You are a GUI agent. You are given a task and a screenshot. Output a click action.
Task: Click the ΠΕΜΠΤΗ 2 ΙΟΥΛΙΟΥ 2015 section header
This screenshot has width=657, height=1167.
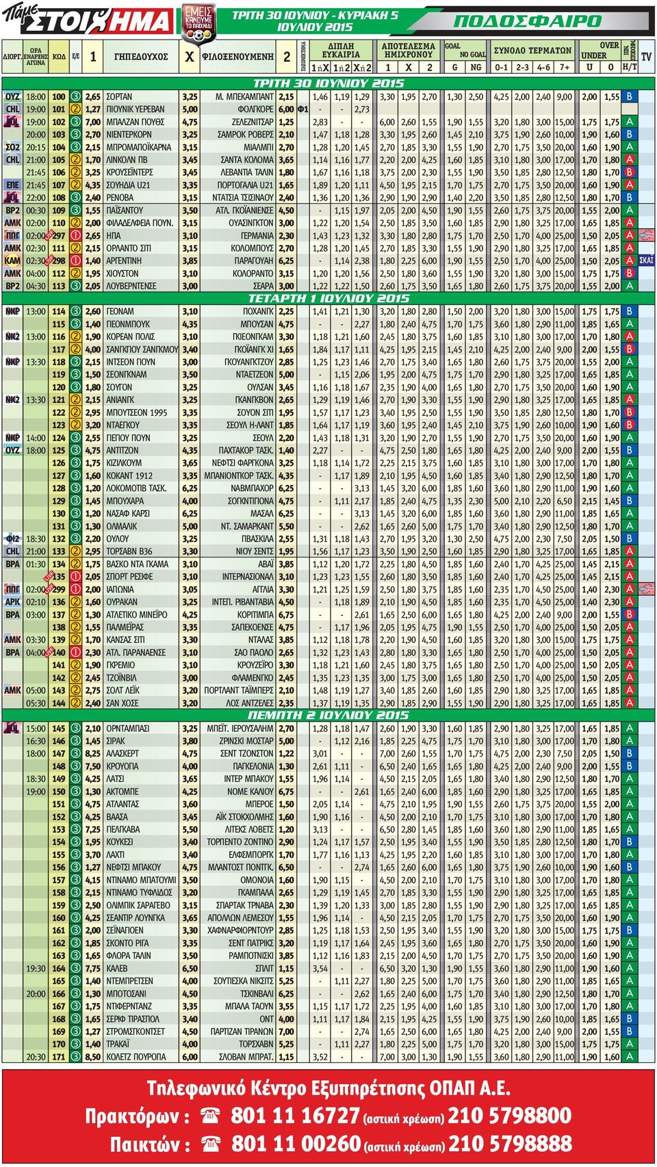(328, 715)
